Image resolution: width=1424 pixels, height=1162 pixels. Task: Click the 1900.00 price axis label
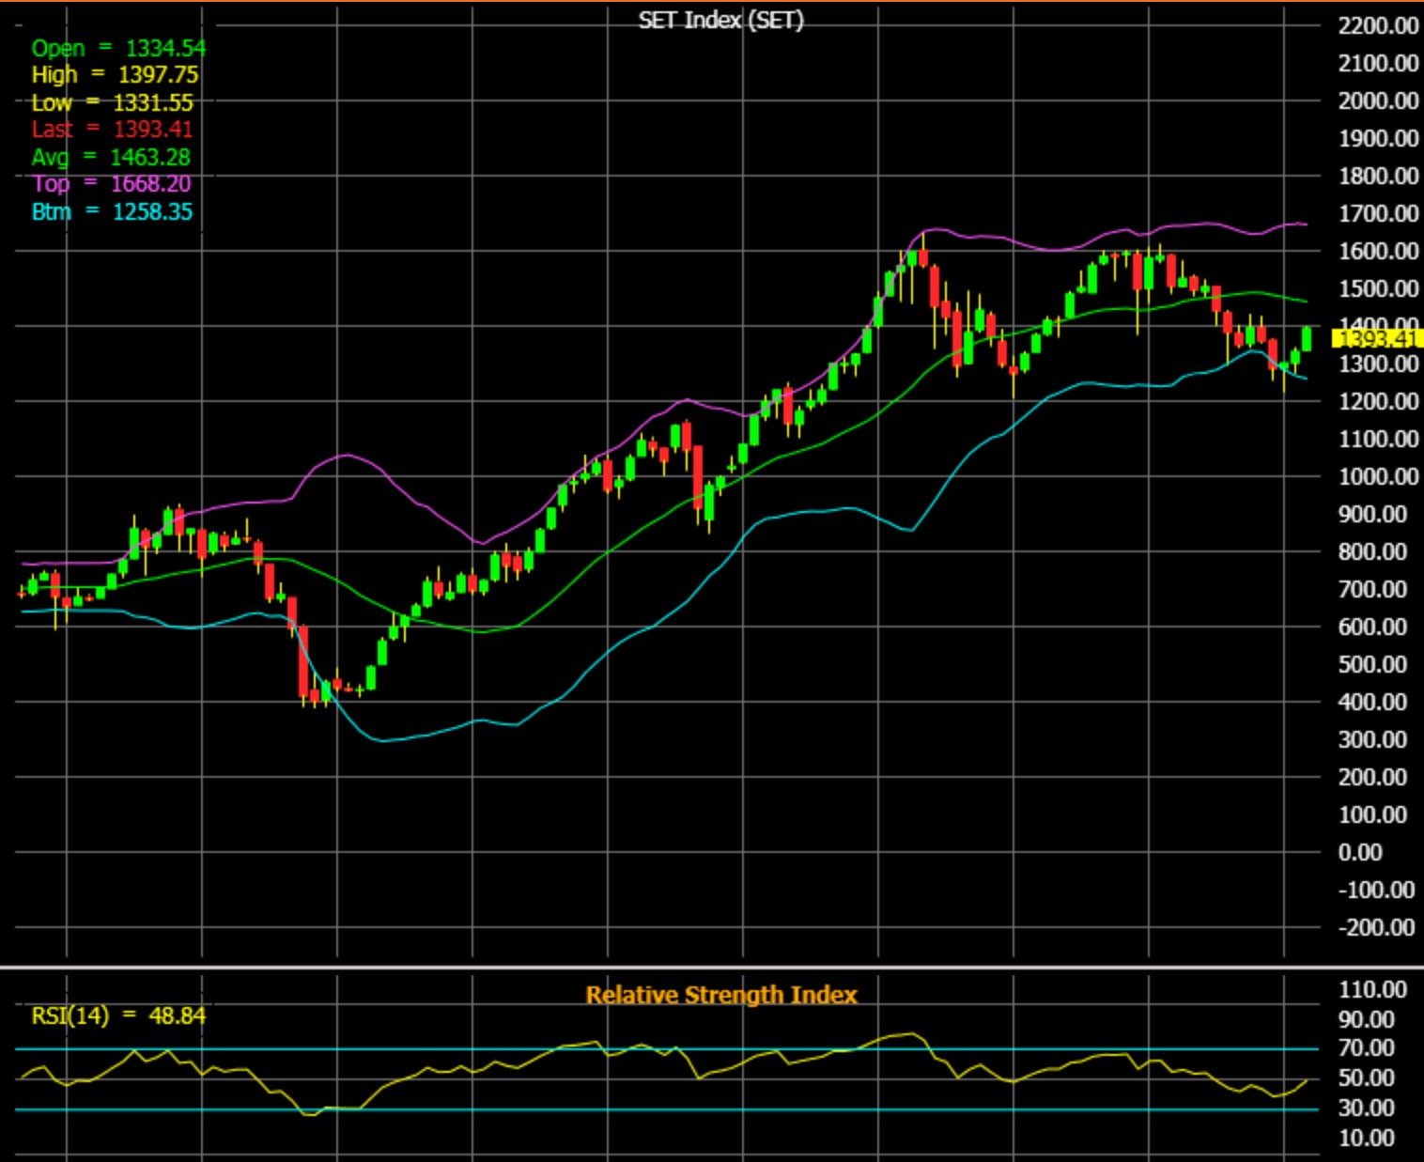[x=1378, y=138]
